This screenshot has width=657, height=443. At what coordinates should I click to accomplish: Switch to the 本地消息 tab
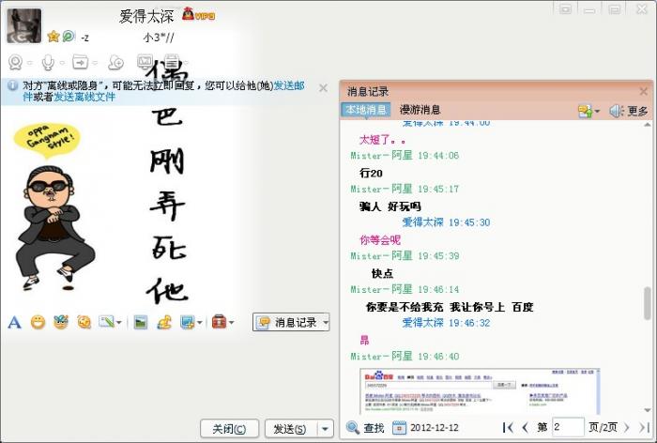[366, 110]
